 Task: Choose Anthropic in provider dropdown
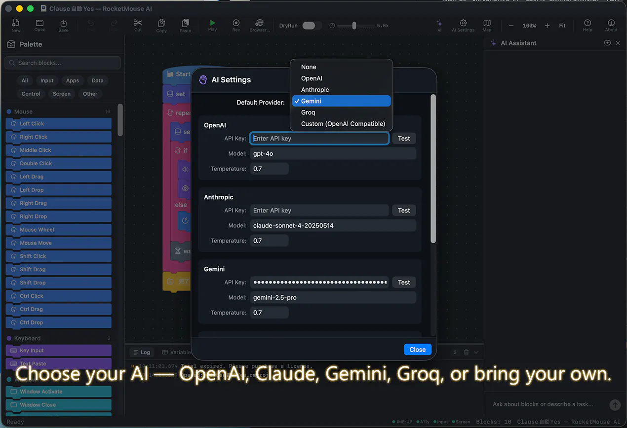[342, 90]
